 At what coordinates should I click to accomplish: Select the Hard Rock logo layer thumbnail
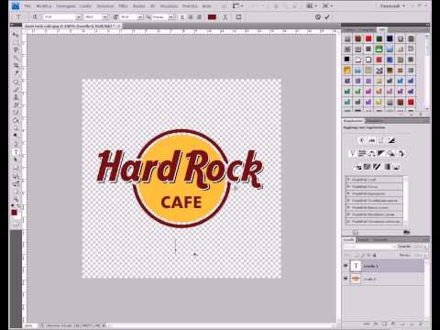pos(356,279)
